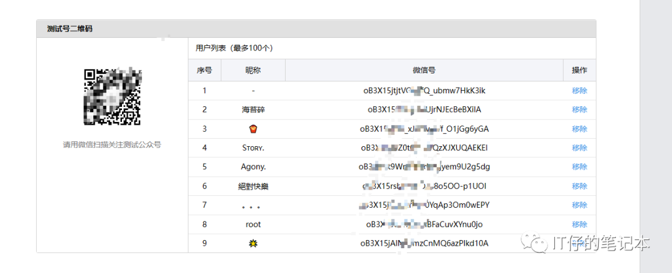This screenshot has height=273, width=672.
Task: Remove user 絕對快樂 via 移除
Action: coord(579,186)
